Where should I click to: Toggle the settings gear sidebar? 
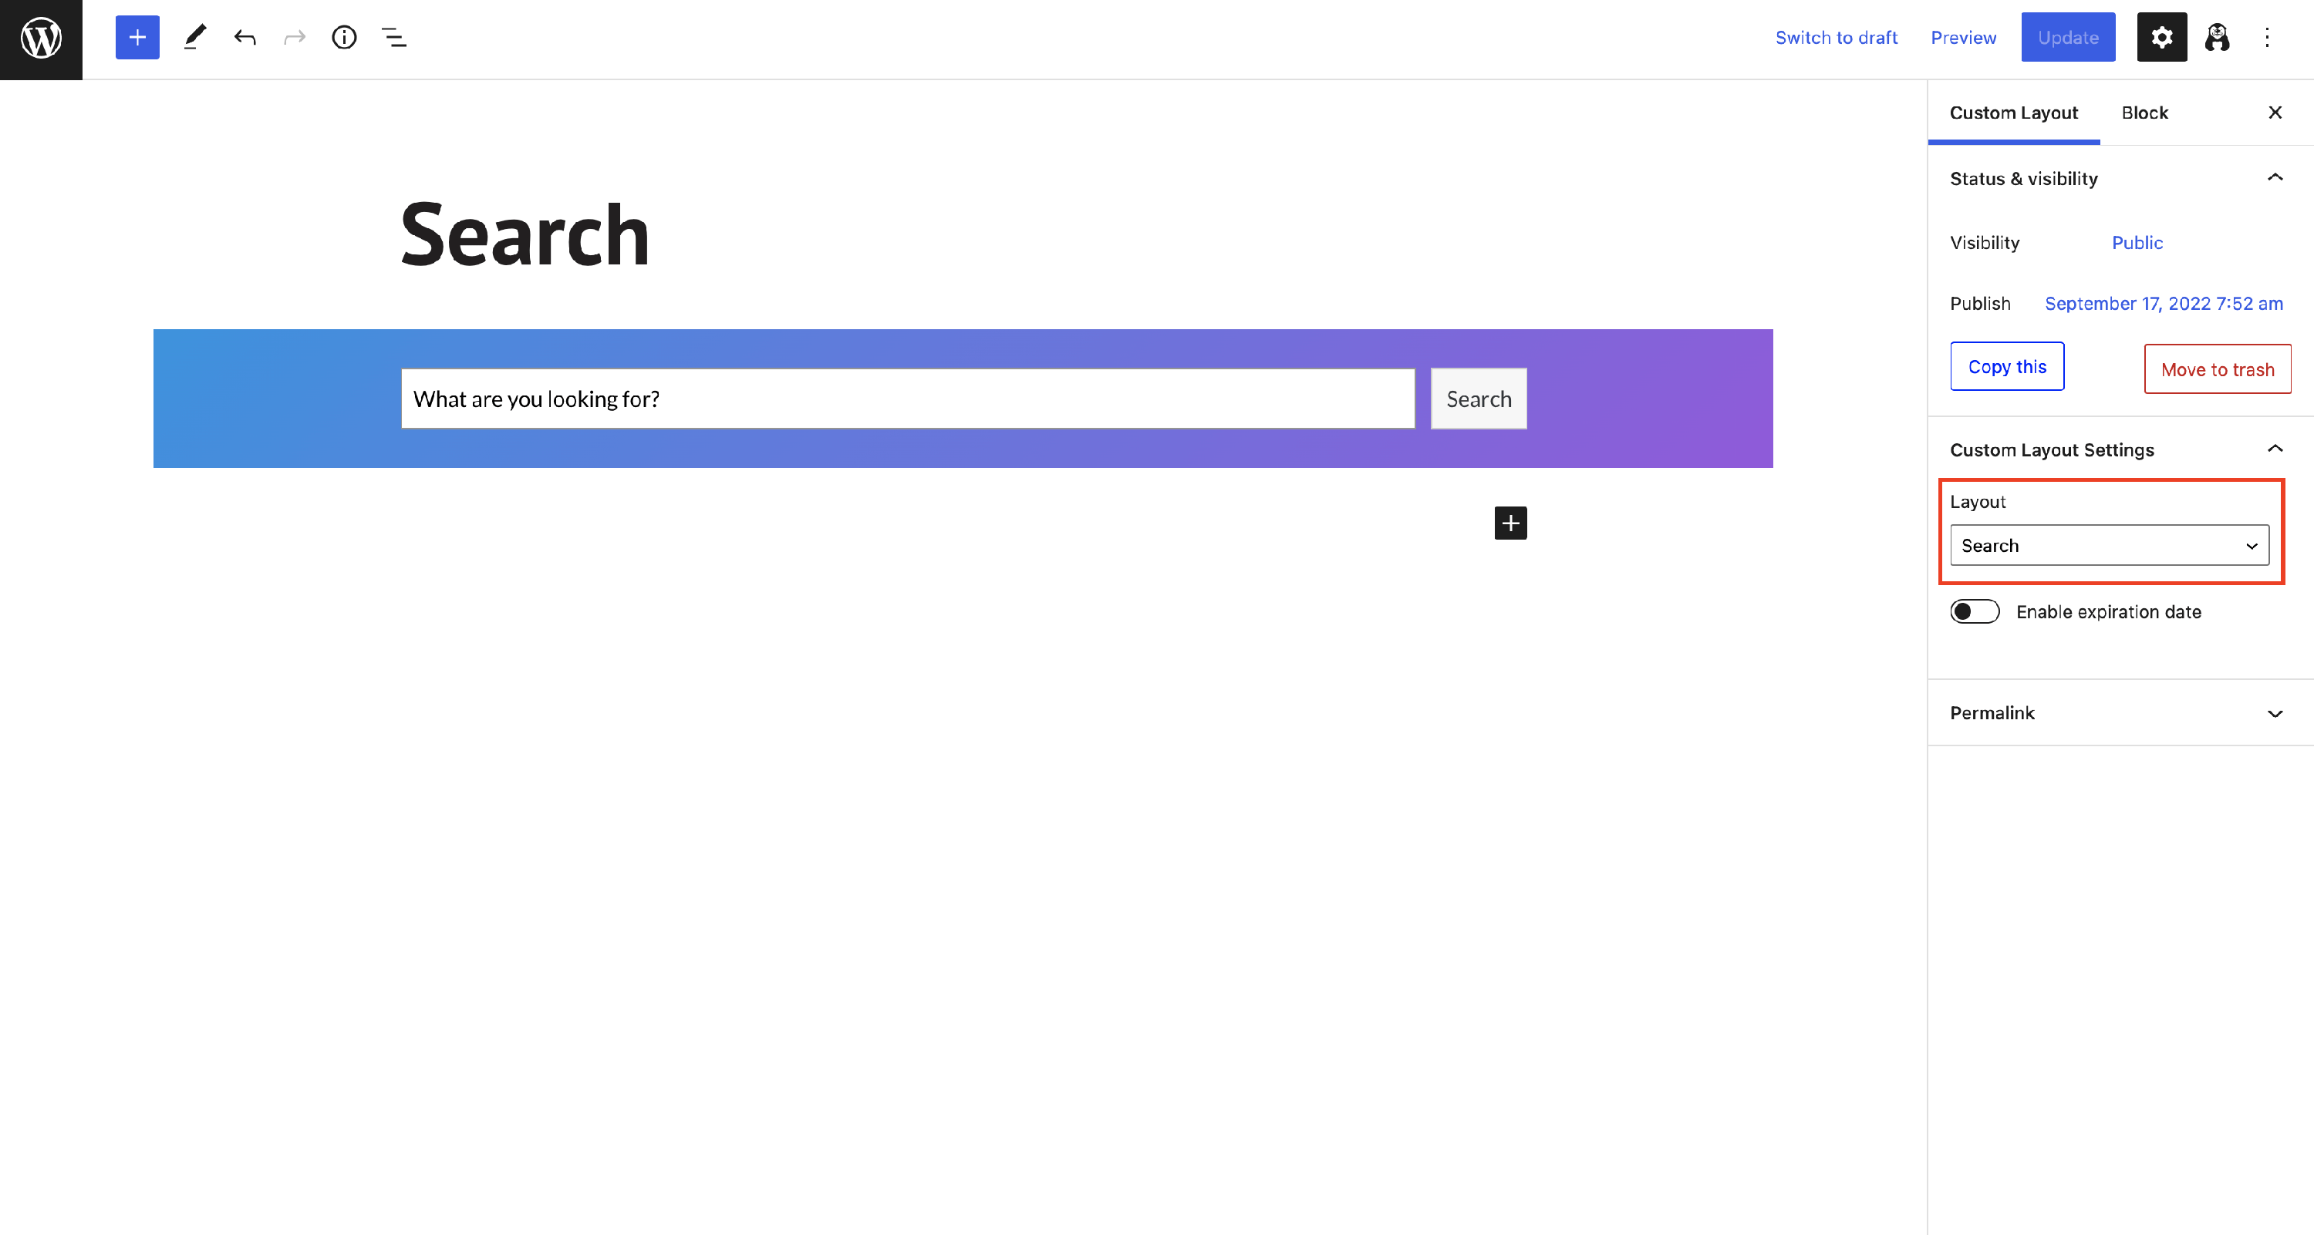[2161, 38]
